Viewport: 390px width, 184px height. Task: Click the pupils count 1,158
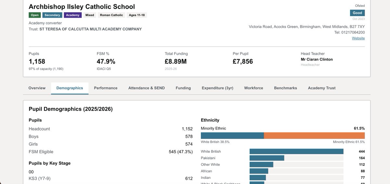tap(37, 62)
